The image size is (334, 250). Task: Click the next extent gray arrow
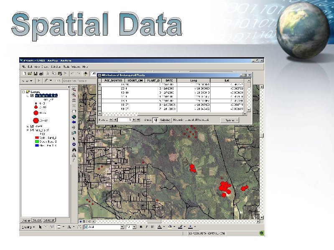pos(74,128)
